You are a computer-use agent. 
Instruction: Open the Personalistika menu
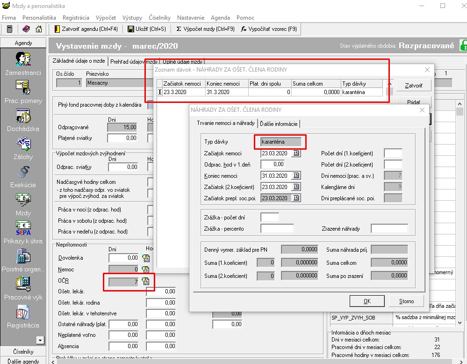click(x=39, y=18)
